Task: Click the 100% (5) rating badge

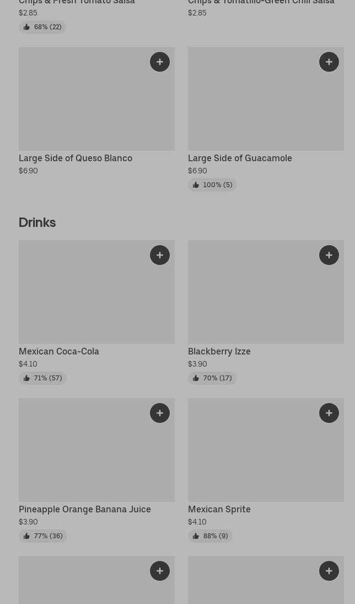Action: [212, 185]
